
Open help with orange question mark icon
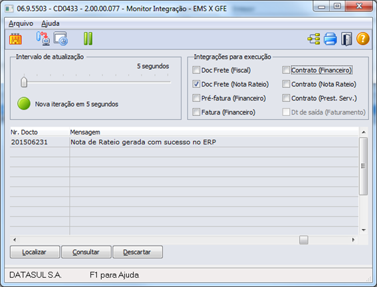click(363, 39)
